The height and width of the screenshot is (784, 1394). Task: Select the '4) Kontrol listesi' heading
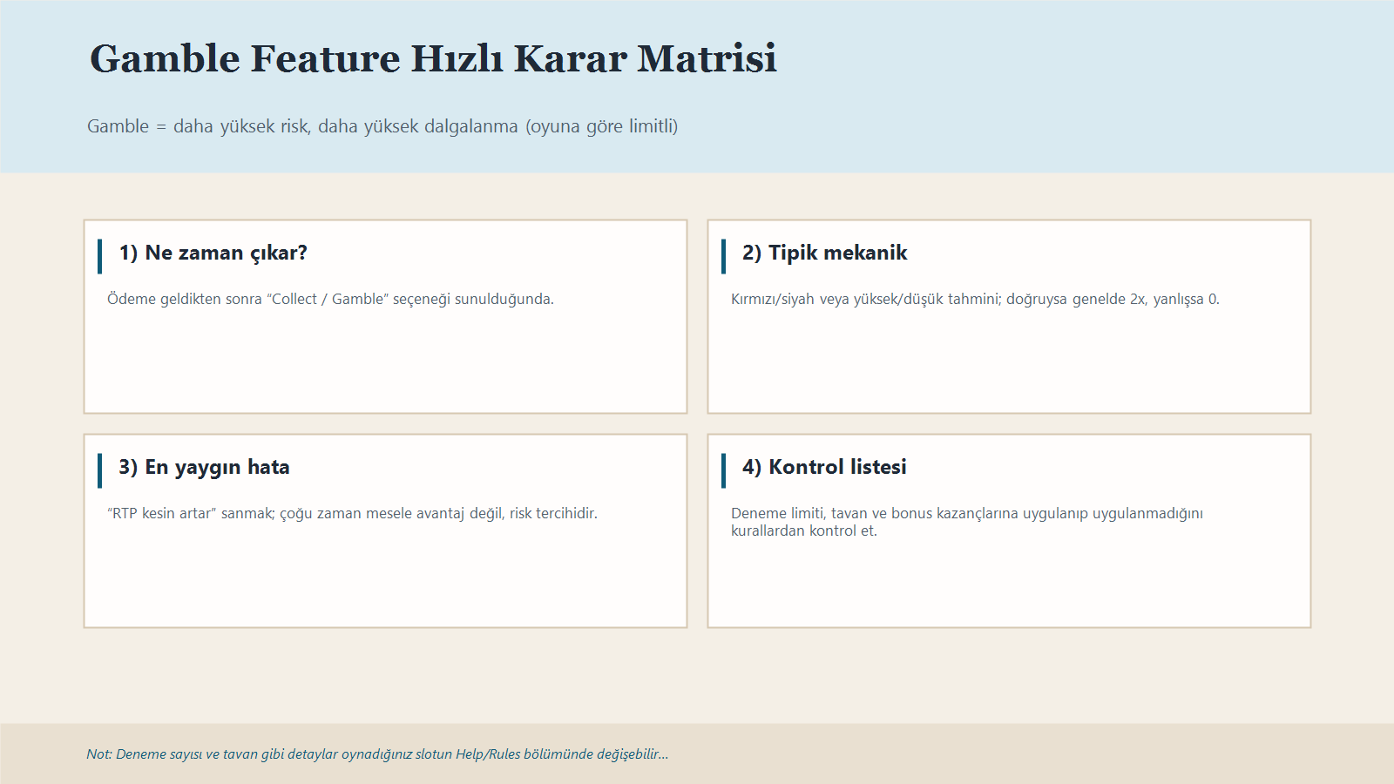coord(824,467)
